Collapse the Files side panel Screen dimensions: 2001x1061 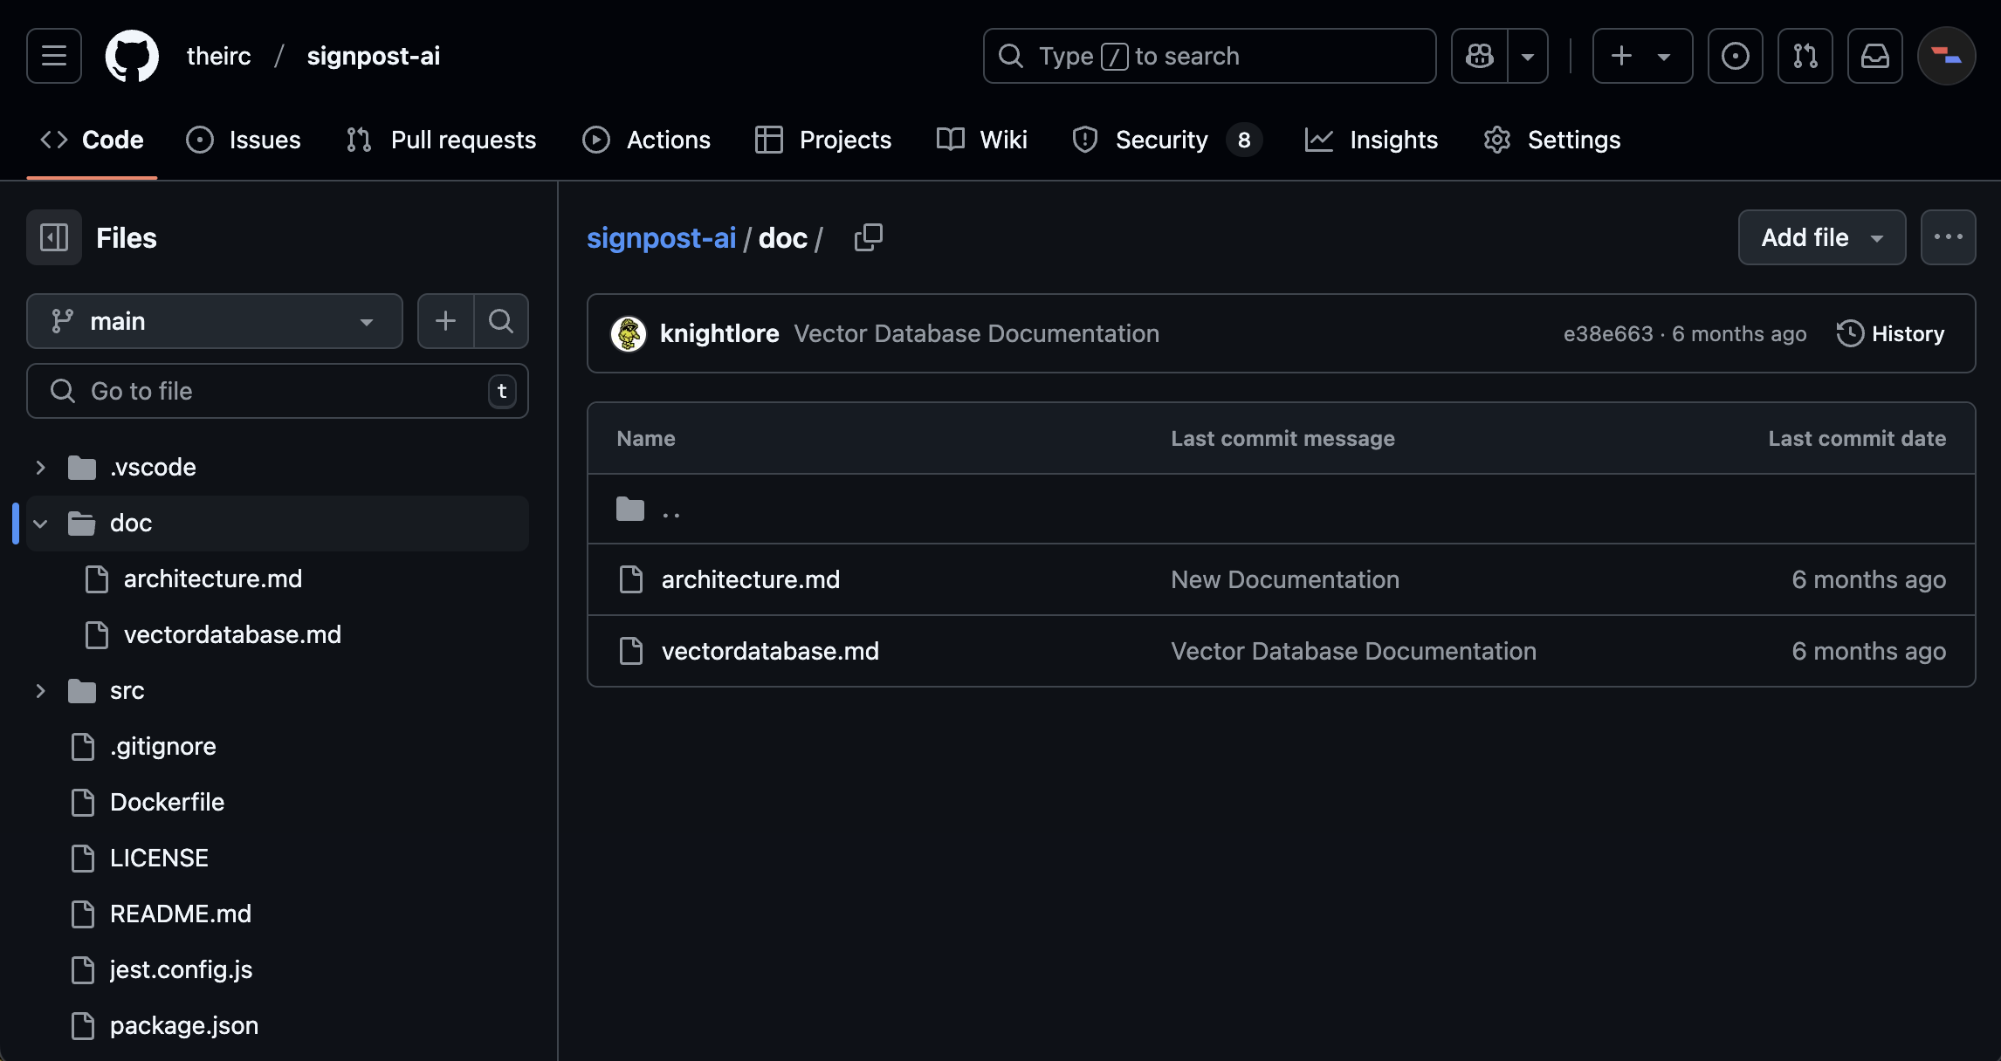click(54, 237)
